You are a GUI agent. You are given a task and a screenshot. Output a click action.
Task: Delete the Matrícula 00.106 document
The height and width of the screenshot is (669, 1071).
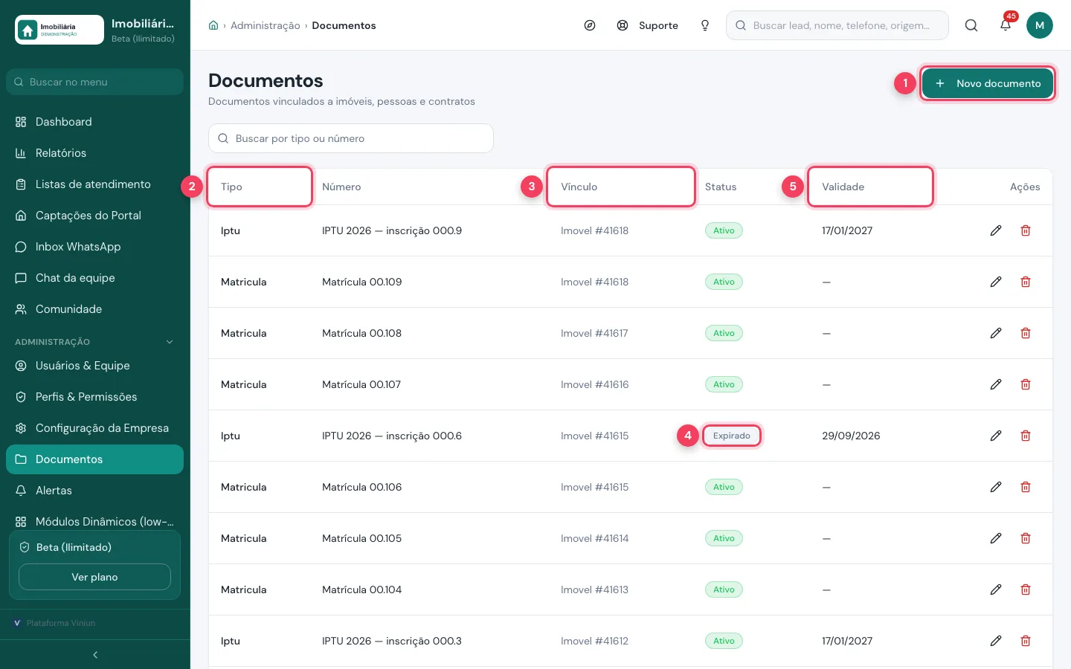(1026, 487)
